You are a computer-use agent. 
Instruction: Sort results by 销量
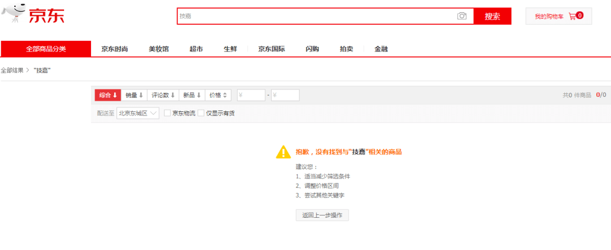135,95
